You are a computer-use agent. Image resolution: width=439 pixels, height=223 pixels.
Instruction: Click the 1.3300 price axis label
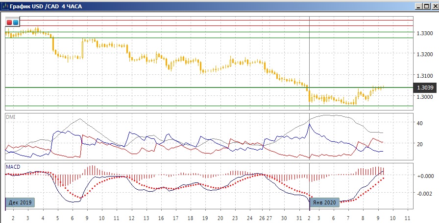(x=424, y=33)
